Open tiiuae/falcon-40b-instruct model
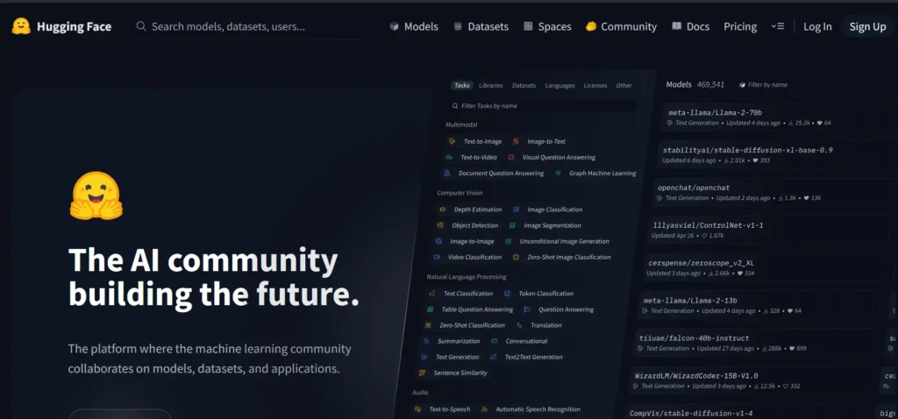The width and height of the screenshot is (898, 419). pos(755,343)
